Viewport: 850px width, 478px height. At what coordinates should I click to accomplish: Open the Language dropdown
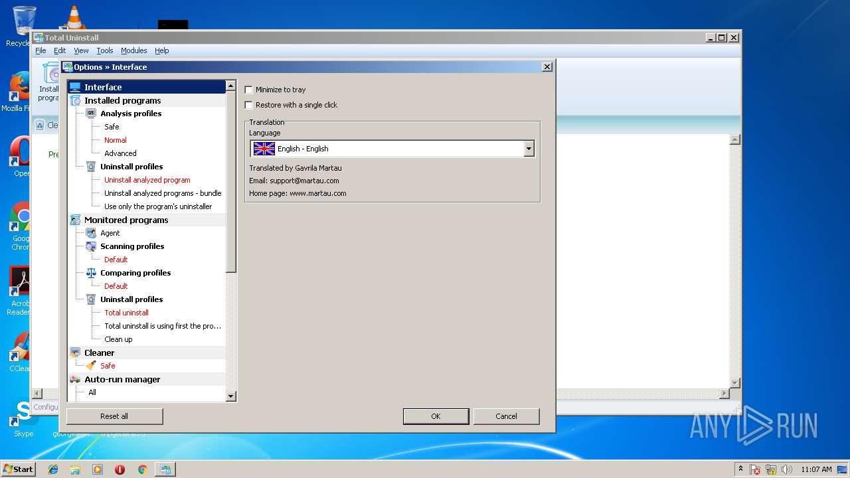[x=529, y=149]
